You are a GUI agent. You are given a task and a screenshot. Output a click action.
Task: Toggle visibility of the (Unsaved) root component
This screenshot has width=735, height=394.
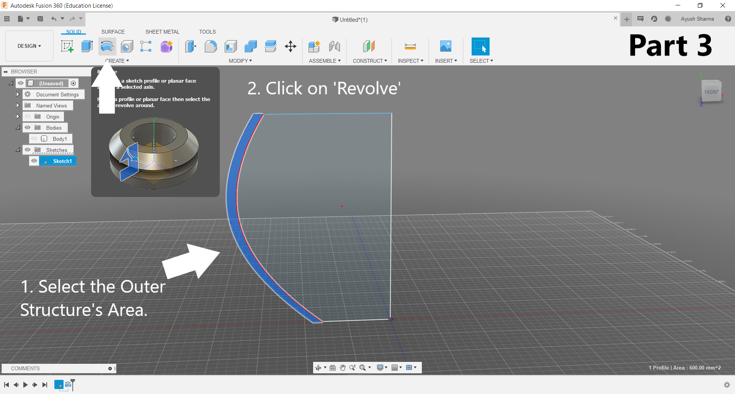tap(21, 83)
